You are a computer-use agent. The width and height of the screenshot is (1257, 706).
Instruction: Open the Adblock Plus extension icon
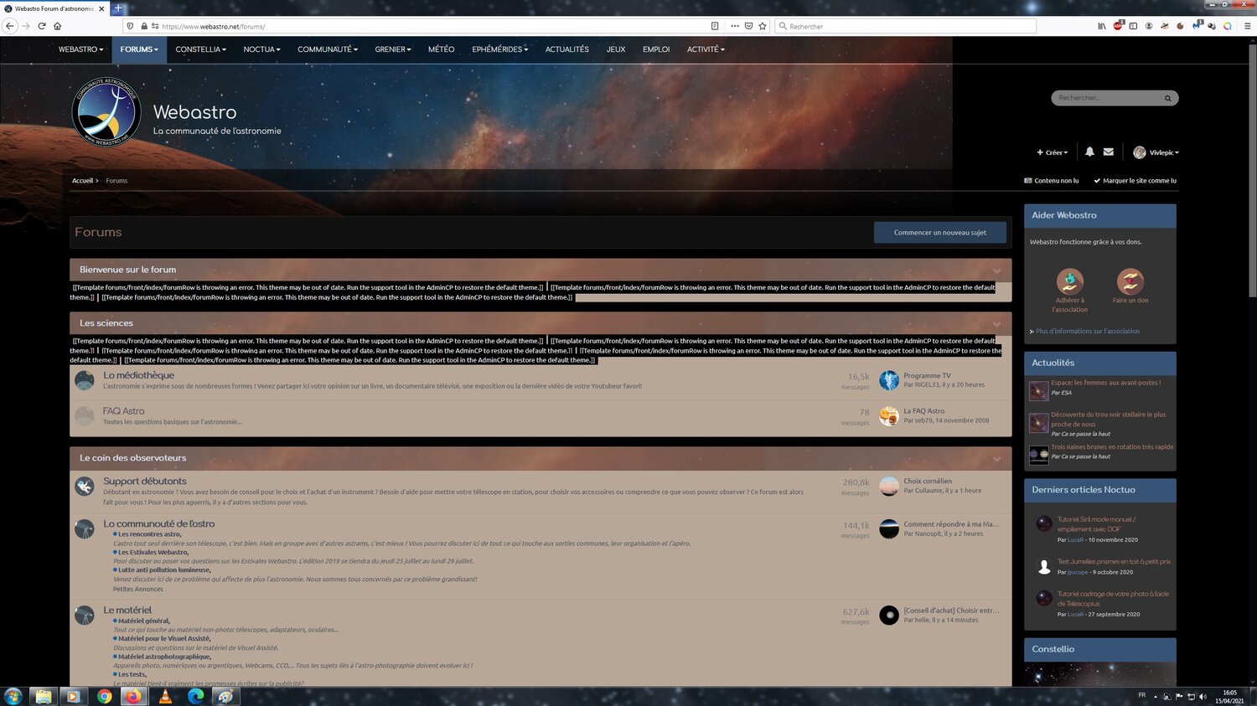1118,26
